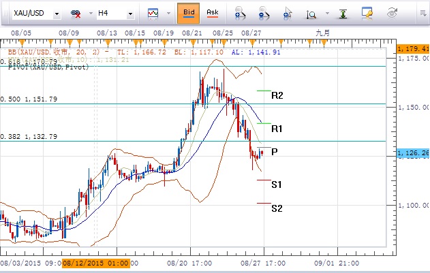Click the S1 pivot label
The width and height of the screenshot is (430, 273).
point(277,184)
